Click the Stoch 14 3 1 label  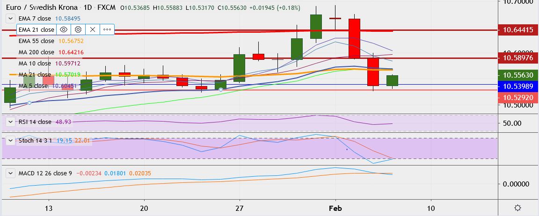click(36, 140)
